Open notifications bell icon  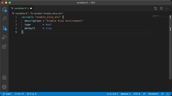point(168,94)
